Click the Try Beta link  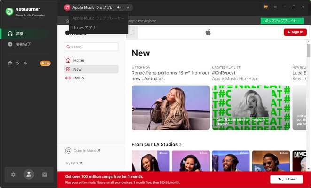[74, 163]
